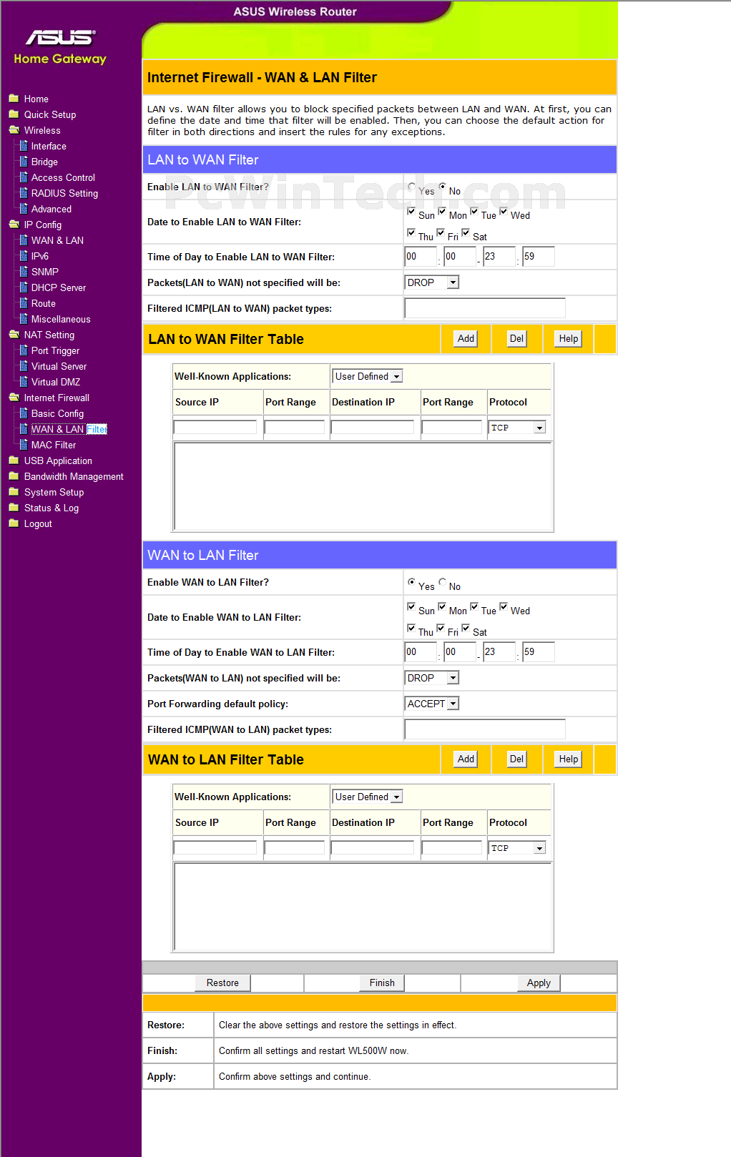Click the folder icon beside Home
This screenshot has height=1157, width=731.
click(x=14, y=99)
